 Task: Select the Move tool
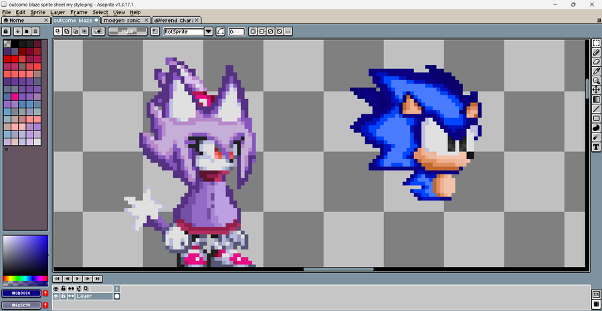tap(596, 90)
